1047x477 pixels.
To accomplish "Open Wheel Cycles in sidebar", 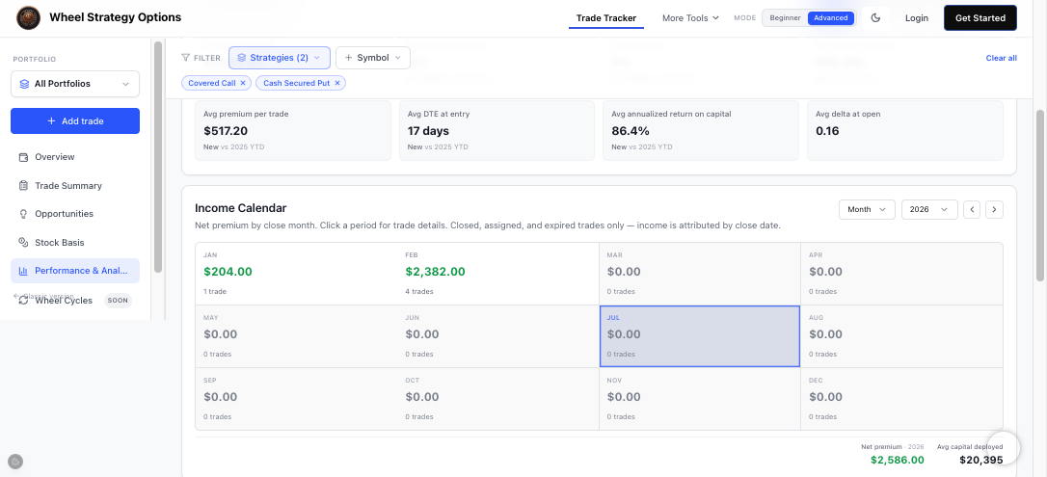I will click(x=75, y=301).
